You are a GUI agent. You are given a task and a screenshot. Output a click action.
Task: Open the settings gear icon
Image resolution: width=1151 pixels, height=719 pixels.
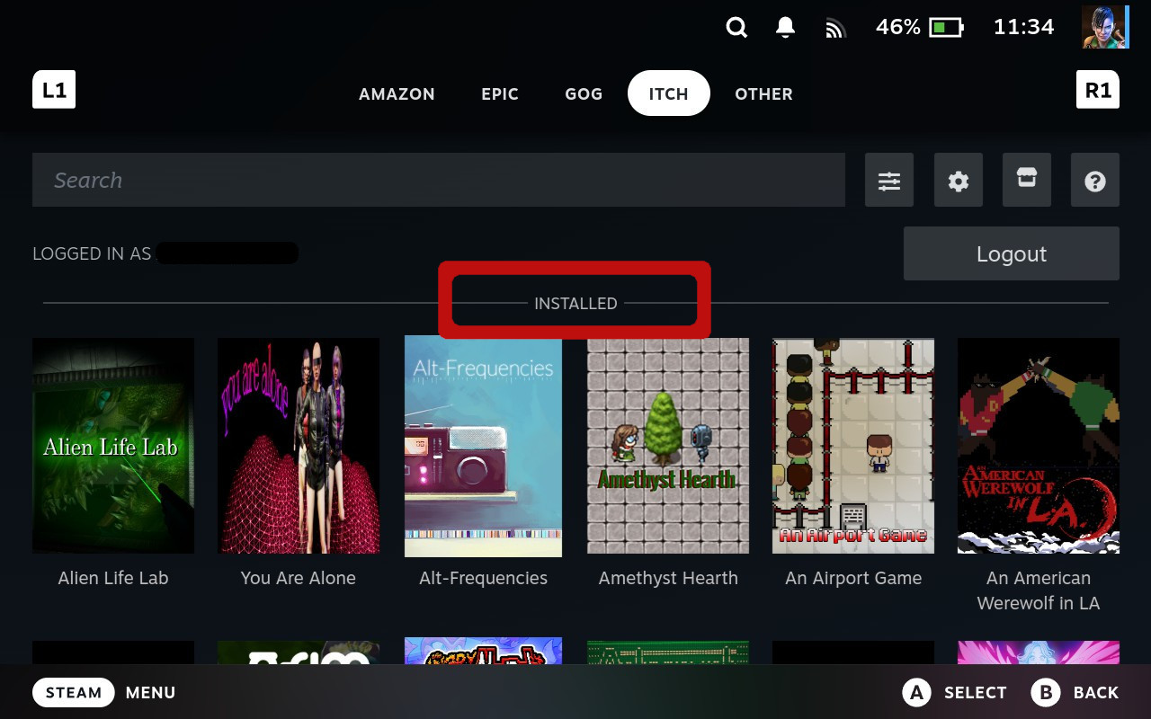[x=958, y=180]
